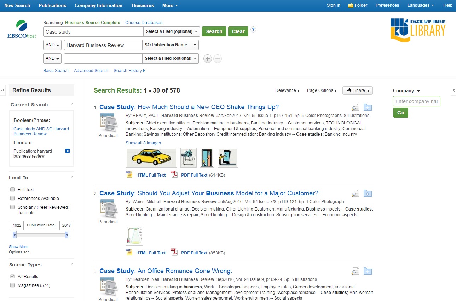Screen dimensions: 456x301
Task: Collapse the left Refine Results sidebar arrow
Action: pos(3,90)
